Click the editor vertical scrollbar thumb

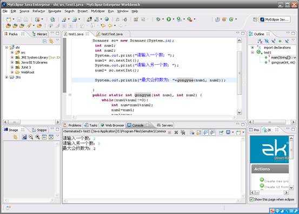pyautogui.click(x=240, y=73)
